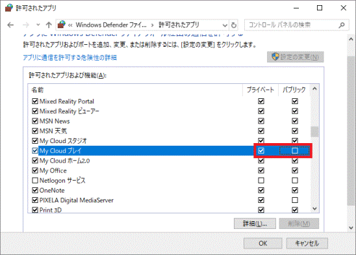The image size is (356, 255).
Task: Click the app list scroll up arrow
Action: (x=314, y=89)
